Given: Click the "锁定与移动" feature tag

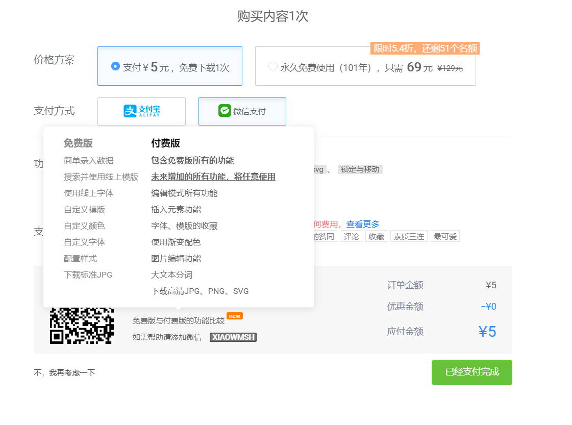Looking at the screenshot, I should pyautogui.click(x=360, y=169).
